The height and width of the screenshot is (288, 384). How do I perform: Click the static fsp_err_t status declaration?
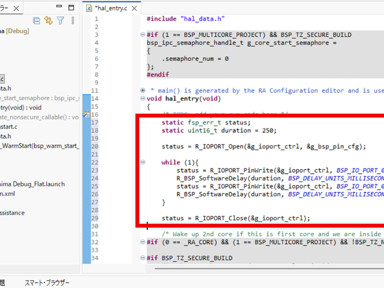pos(206,122)
